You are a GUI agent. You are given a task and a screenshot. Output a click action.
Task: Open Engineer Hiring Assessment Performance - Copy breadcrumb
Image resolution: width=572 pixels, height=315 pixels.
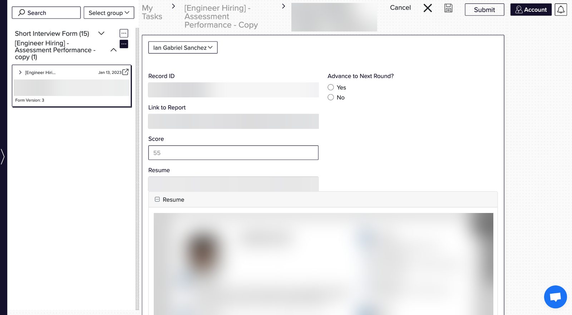(221, 16)
